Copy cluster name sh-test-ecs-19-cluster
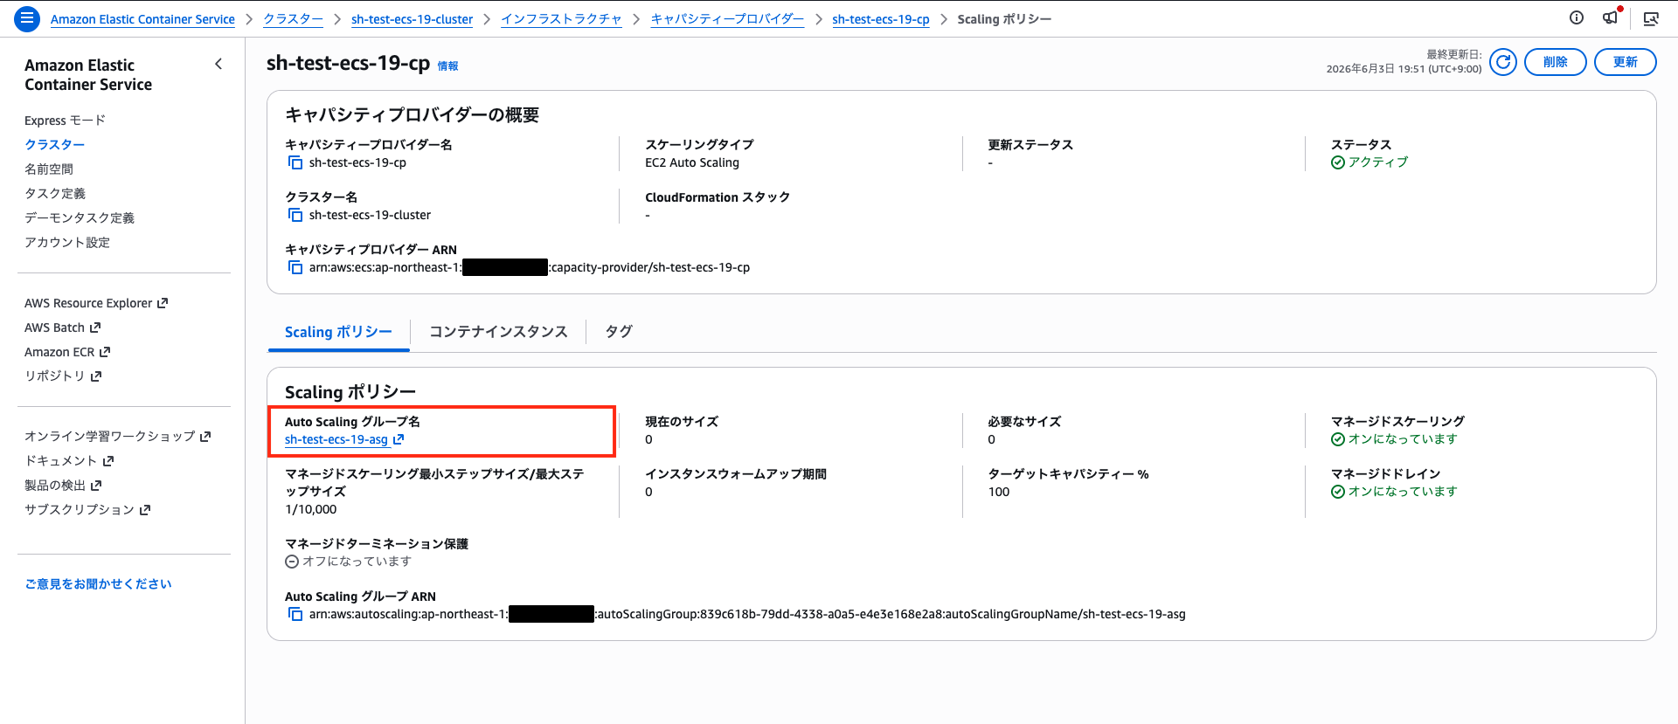This screenshot has width=1678, height=724. tap(295, 215)
